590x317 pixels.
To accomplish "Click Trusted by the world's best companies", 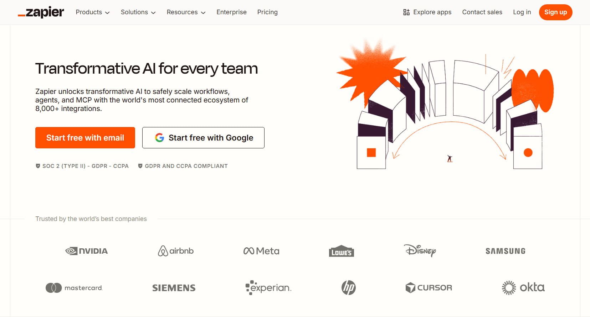I will pyautogui.click(x=91, y=219).
